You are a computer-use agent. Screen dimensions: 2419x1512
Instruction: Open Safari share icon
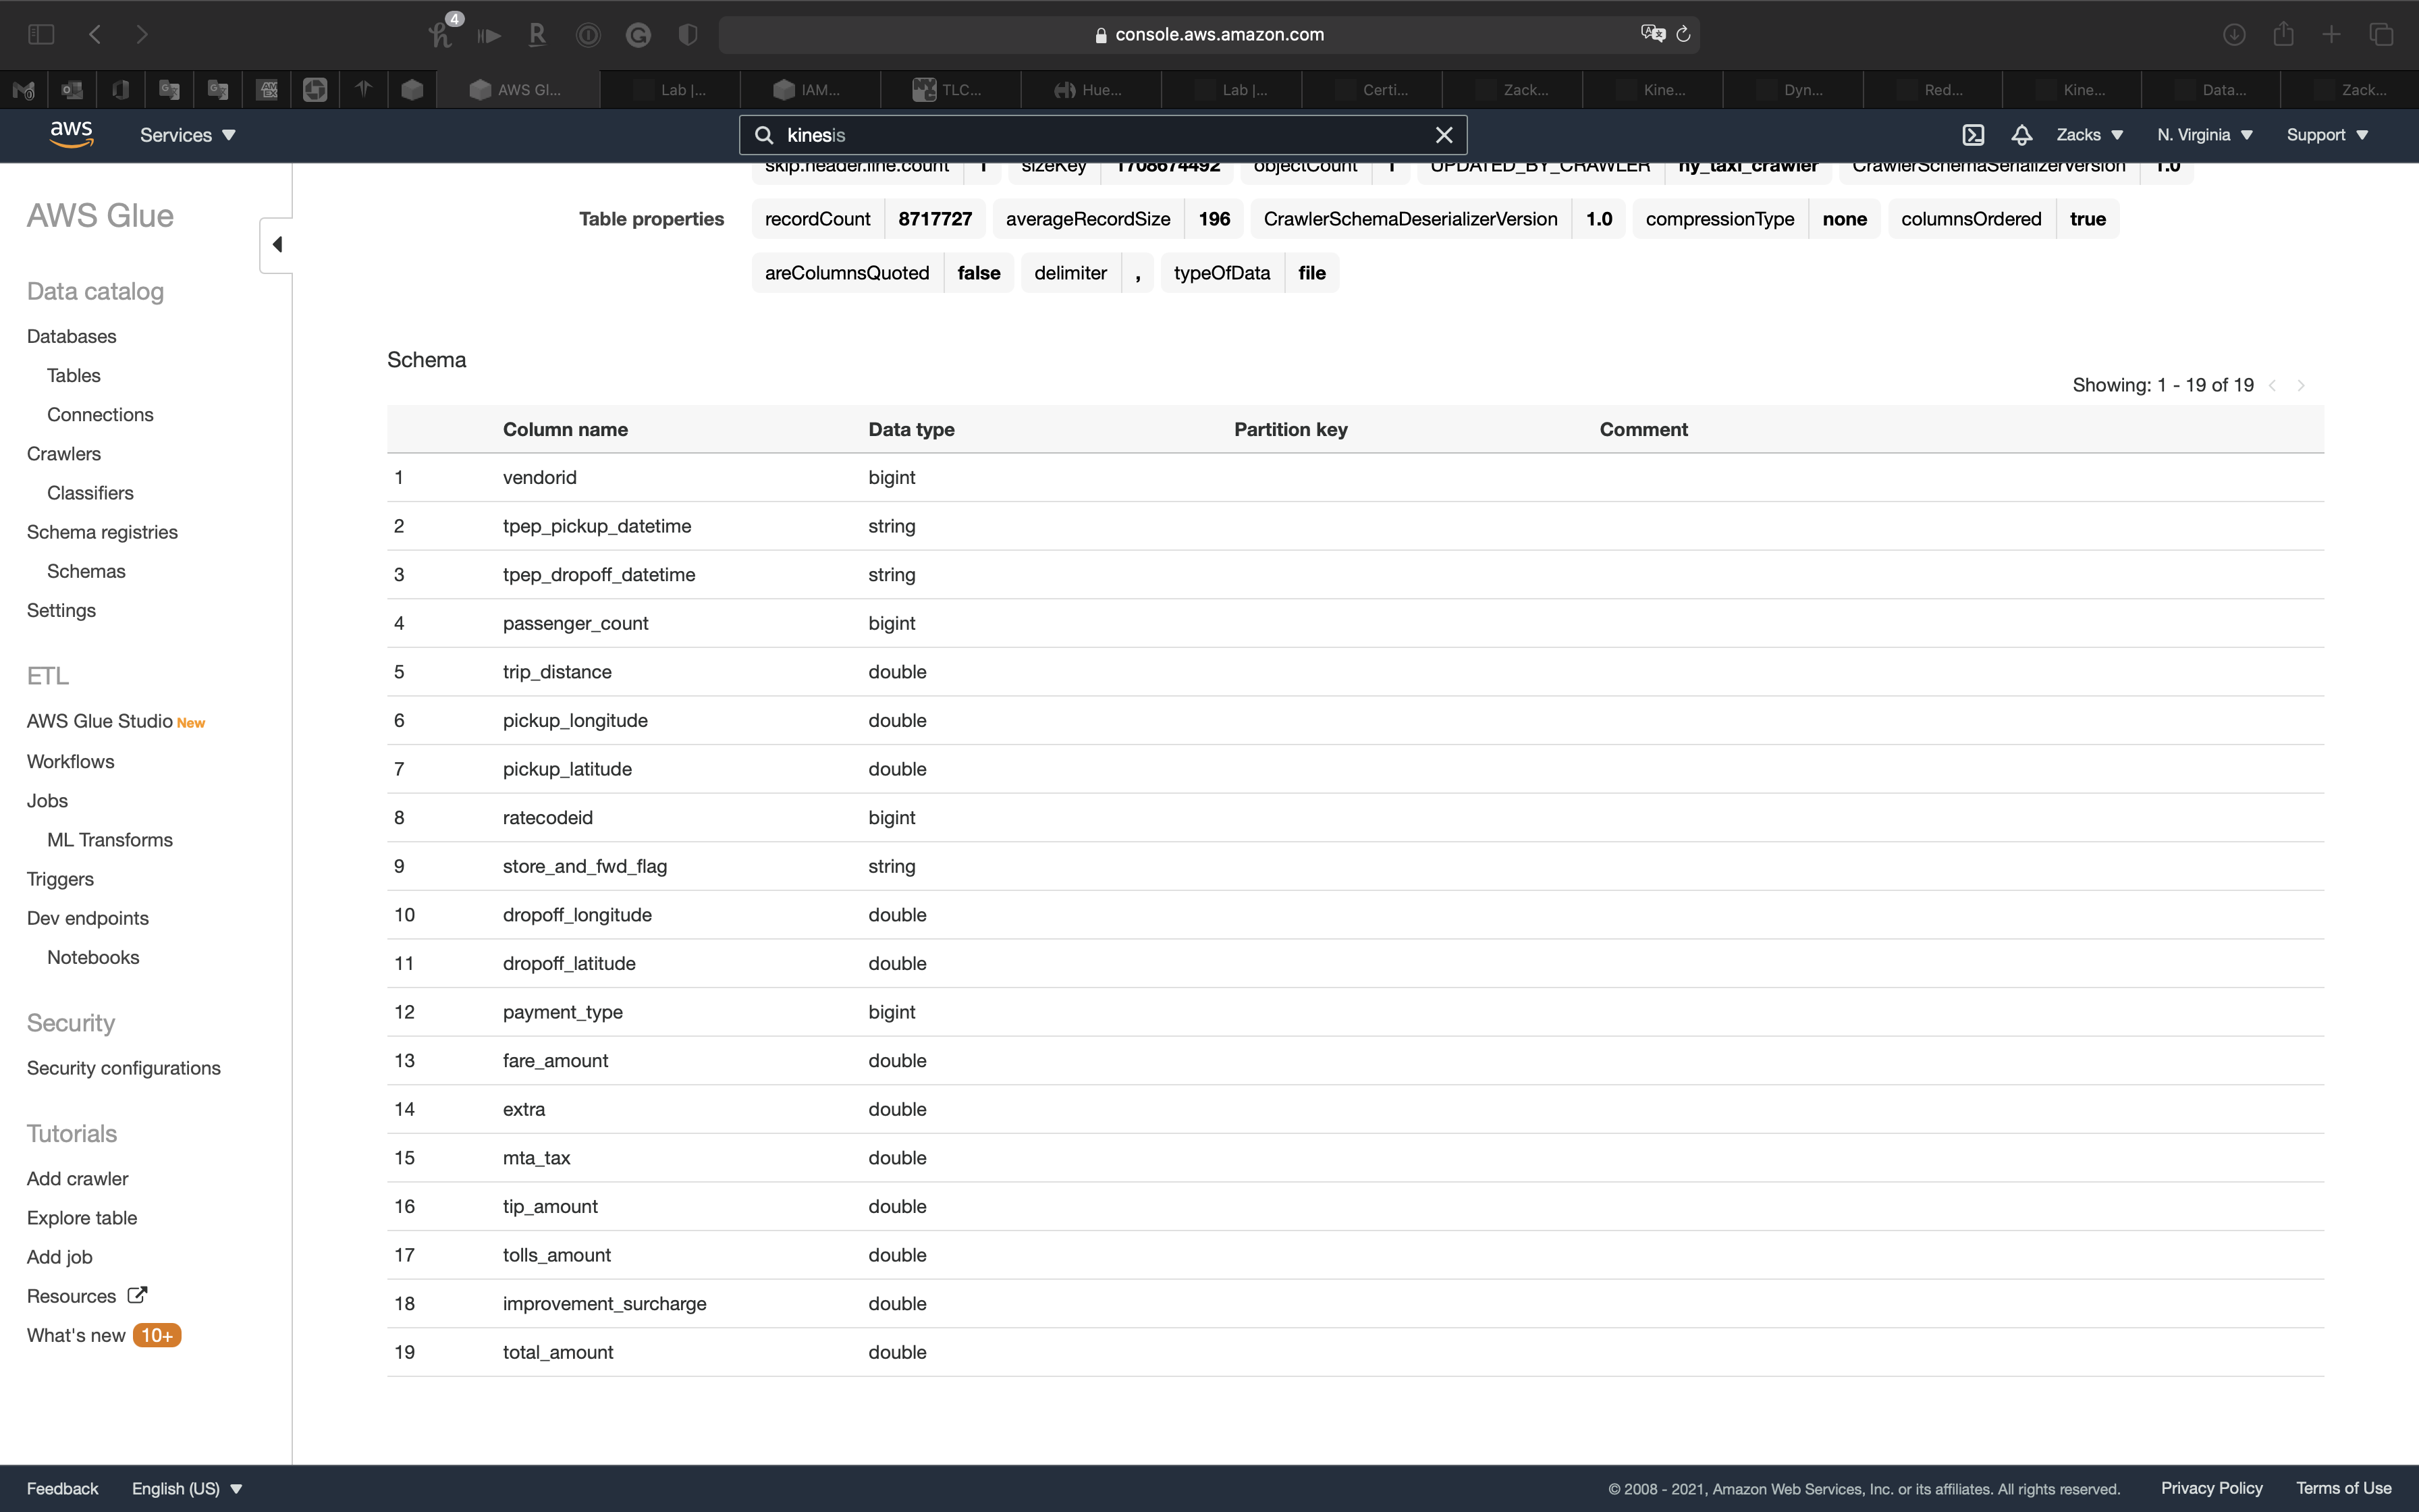coord(2283,34)
